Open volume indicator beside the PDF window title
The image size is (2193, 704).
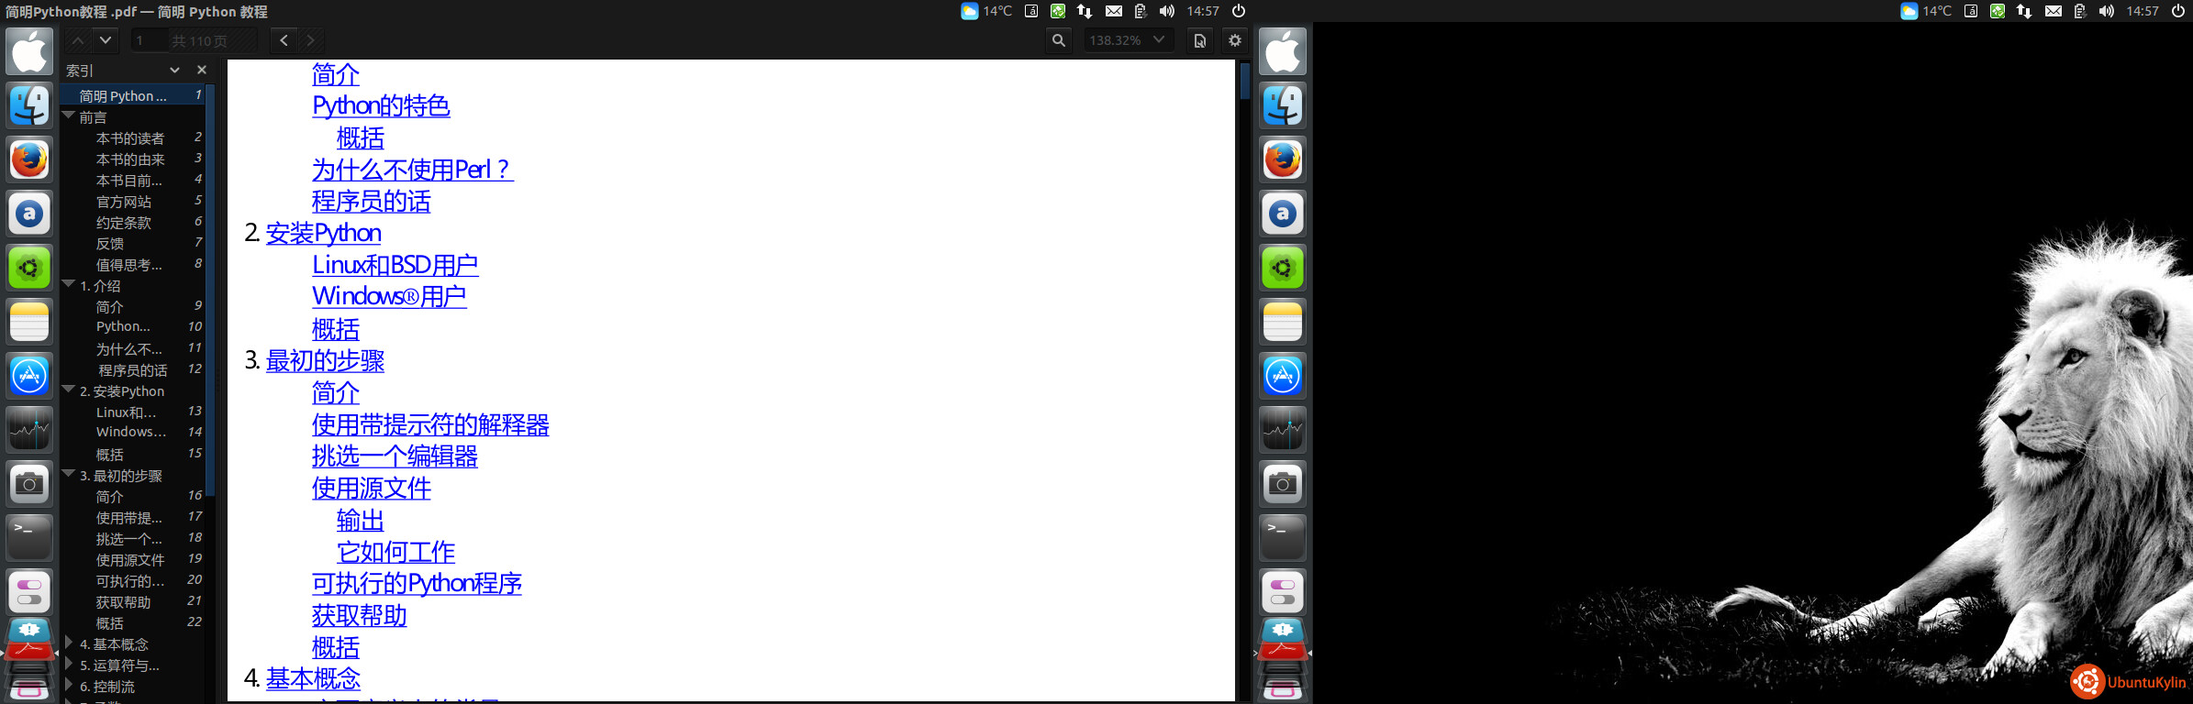pos(1166,11)
